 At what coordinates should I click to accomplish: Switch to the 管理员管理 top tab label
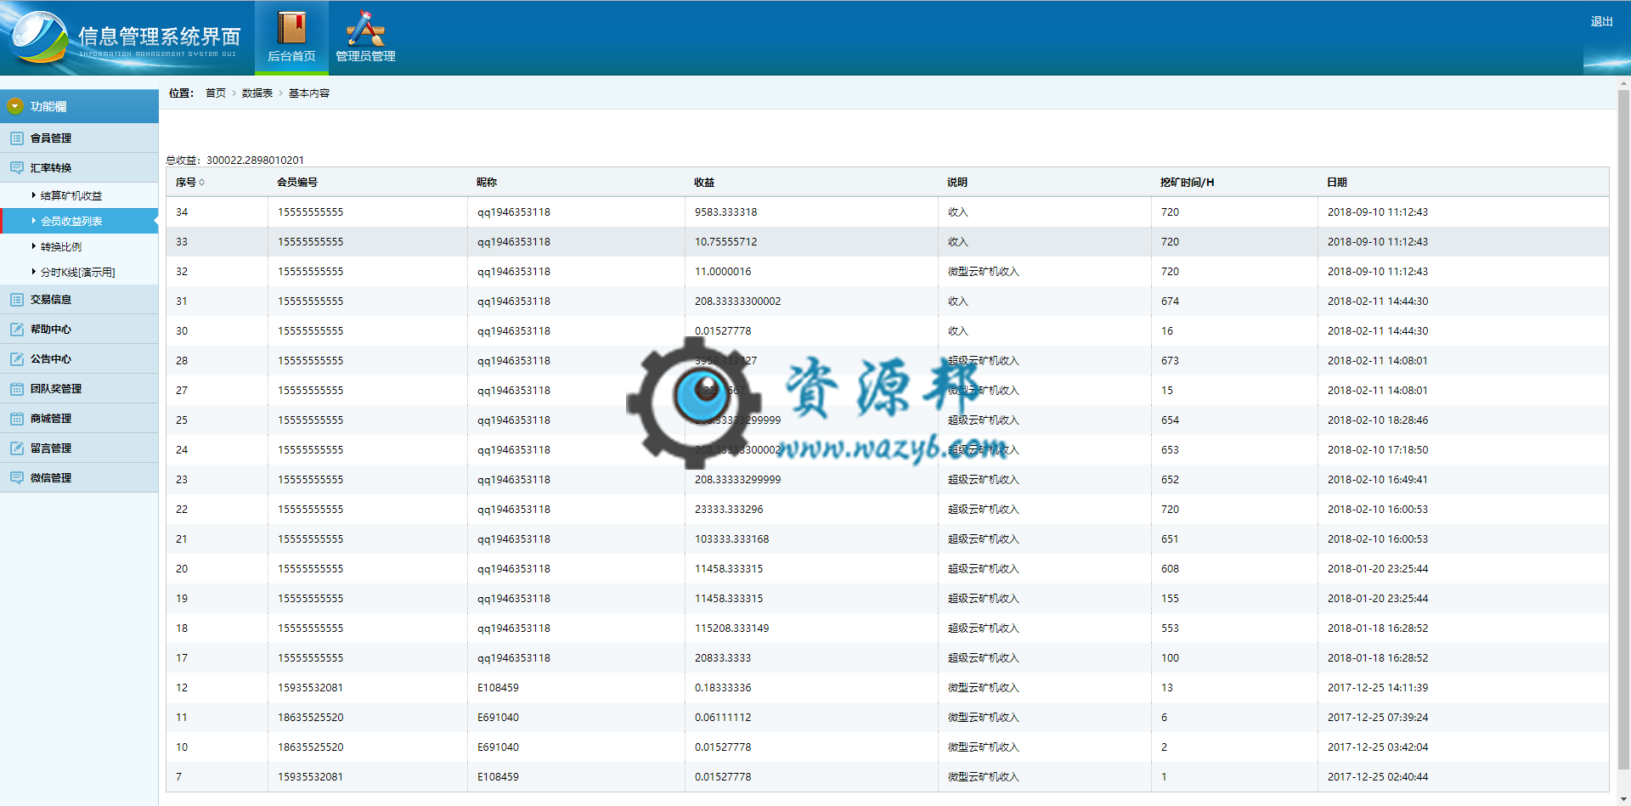(x=365, y=56)
